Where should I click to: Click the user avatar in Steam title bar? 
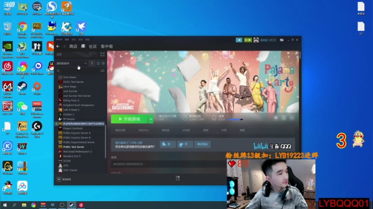(256, 40)
